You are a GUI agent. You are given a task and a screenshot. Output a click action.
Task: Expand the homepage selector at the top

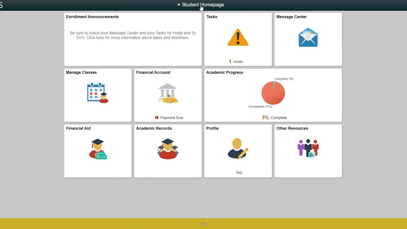pyautogui.click(x=201, y=5)
